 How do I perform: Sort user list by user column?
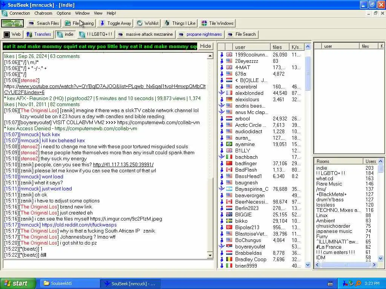[x=251, y=47]
